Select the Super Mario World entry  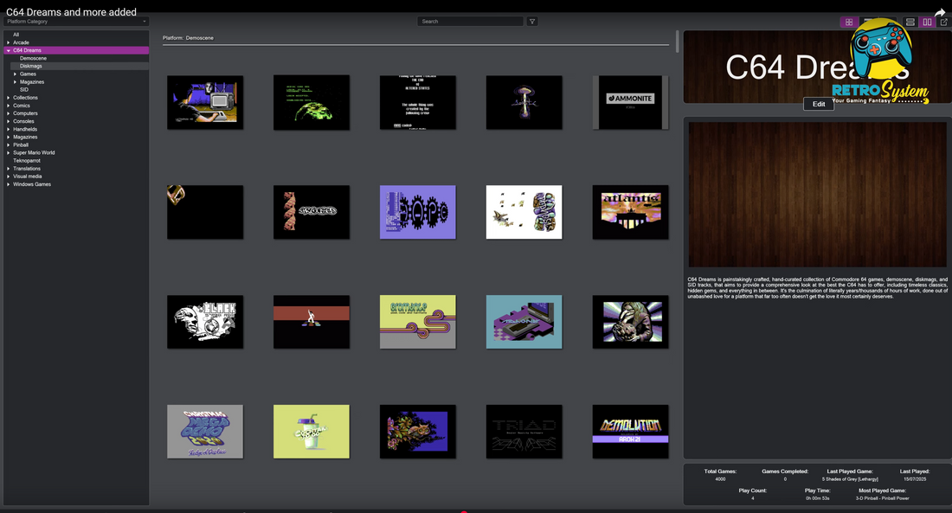[34, 153]
